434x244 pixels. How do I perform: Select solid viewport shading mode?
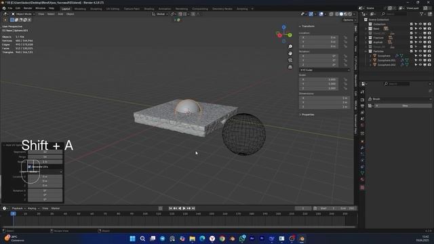pos(341,14)
